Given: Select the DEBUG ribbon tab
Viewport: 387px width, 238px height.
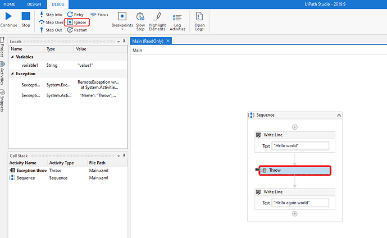Looking at the screenshot, I should click(x=58, y=4).
